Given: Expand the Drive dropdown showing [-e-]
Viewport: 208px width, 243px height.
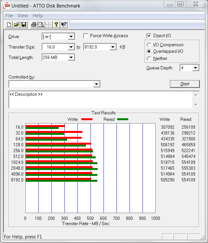Looking at the screenshot, I should click(71, 37).
